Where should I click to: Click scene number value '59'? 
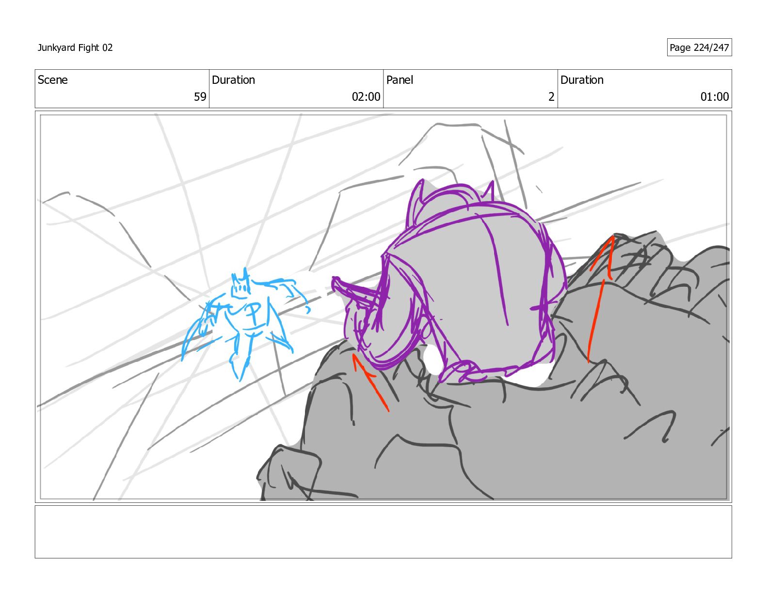[200, 97]
